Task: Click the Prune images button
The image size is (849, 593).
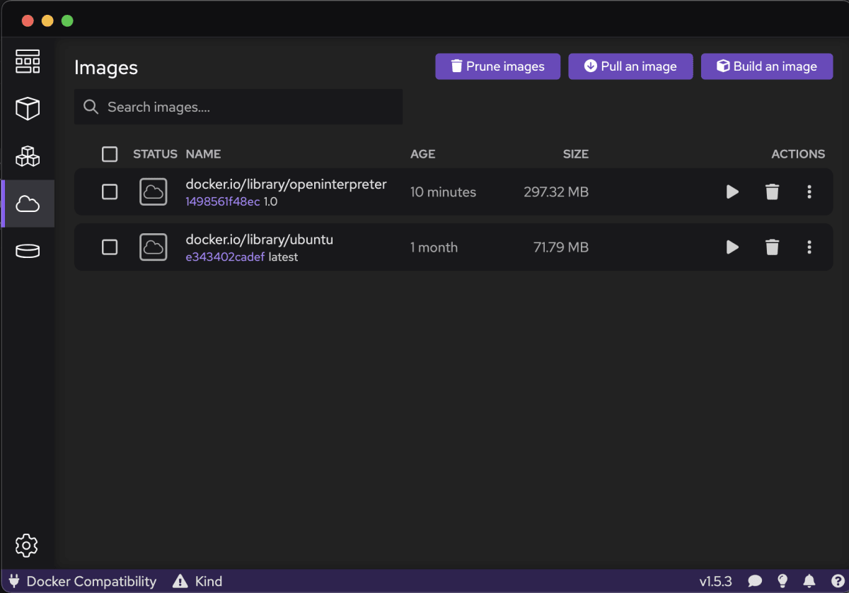Action: [497, 66]
